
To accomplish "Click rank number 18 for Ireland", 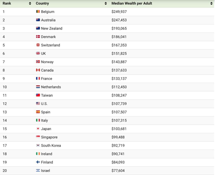I will 5,154.
